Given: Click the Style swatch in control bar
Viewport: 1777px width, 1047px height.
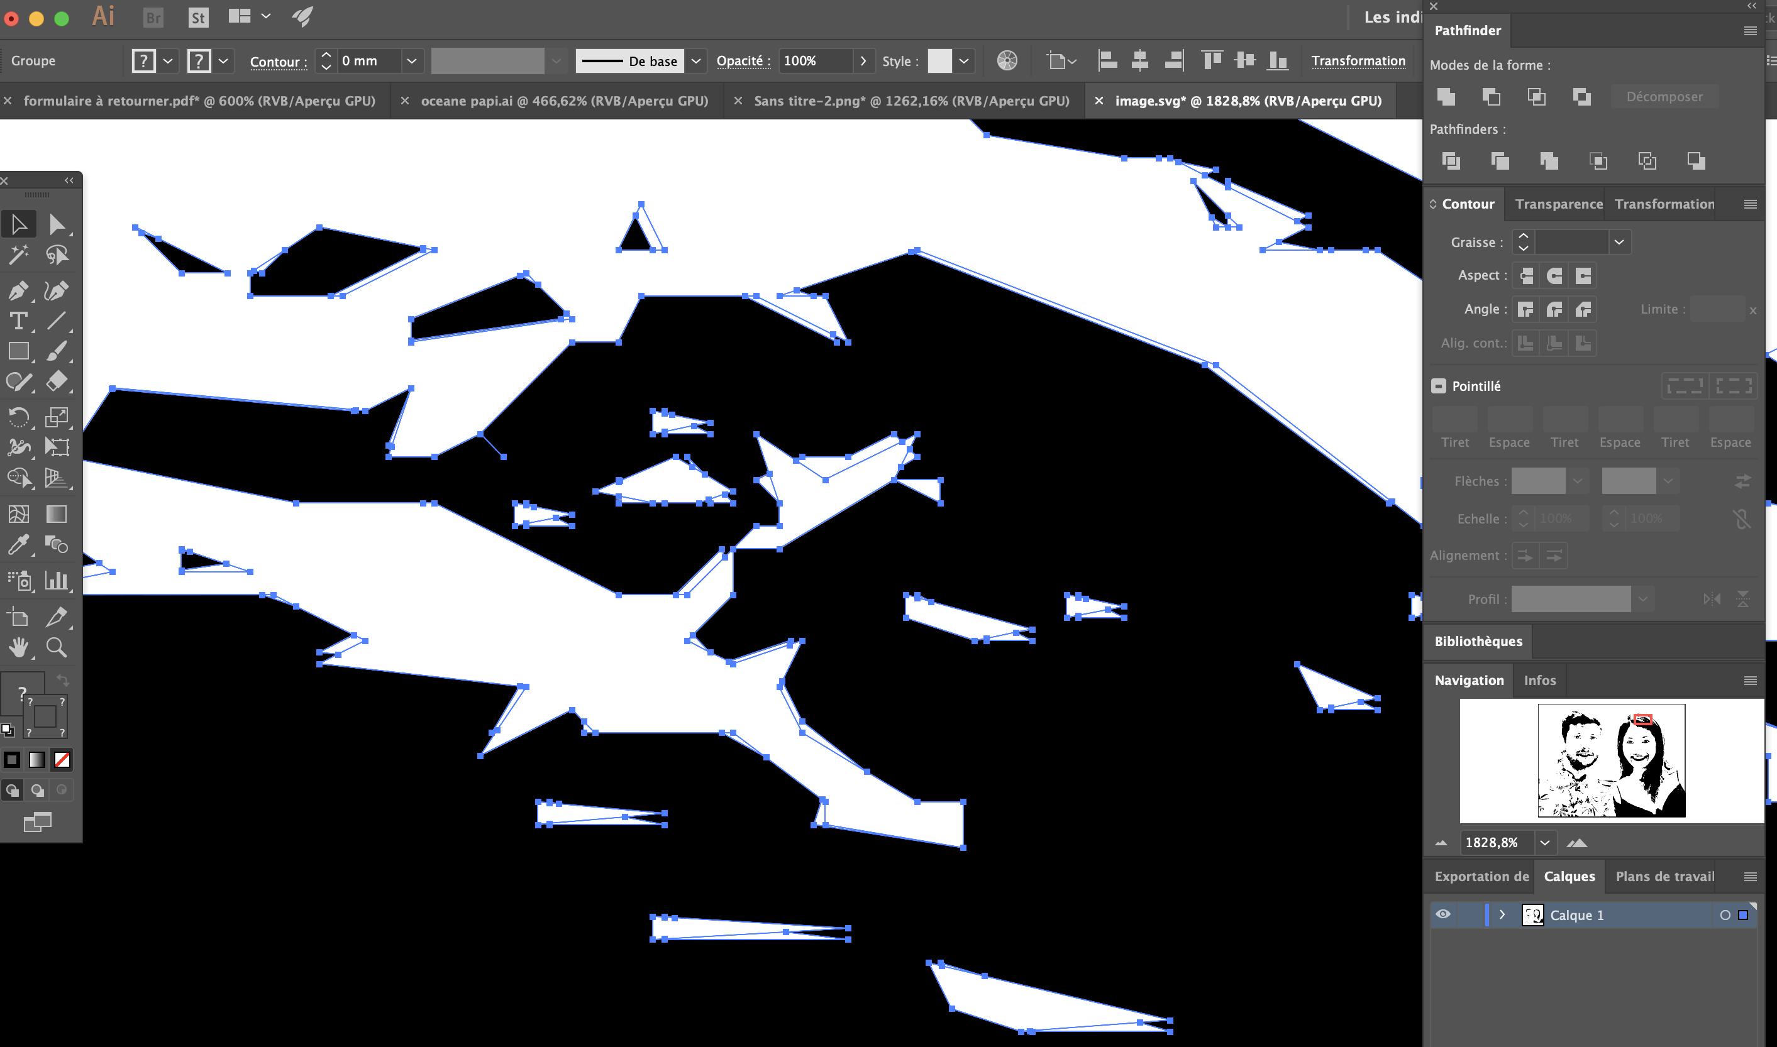Looking at the screenshot, I should pos(939,61).
